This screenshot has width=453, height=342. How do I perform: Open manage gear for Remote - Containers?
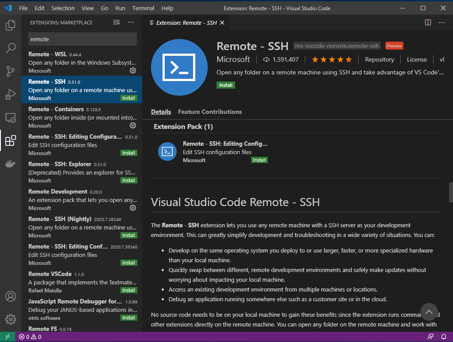[133, 125]
